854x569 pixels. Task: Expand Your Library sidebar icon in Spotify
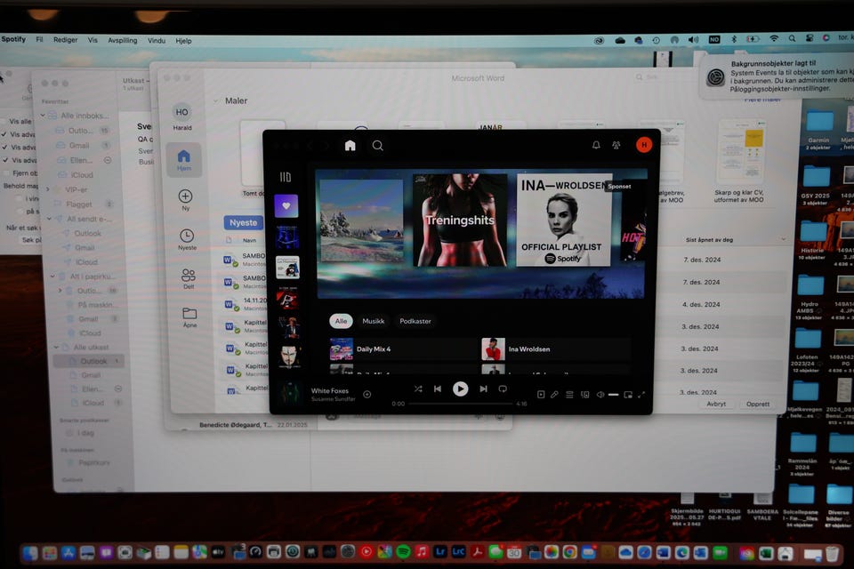(x=286, y=177)
